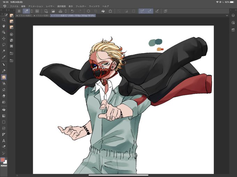Open the Clip Studio support help icon

point(166,11)
